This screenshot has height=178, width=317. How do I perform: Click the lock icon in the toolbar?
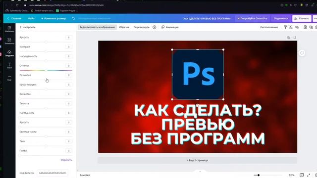(x=305, y=27)
